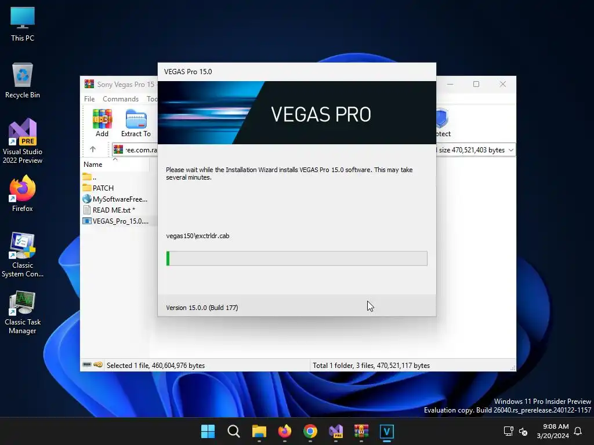Screen dimensions: 594x445
Task: Launch Visual Studio 2022 Preview desktop shortcut
Action: pos(23,141)
